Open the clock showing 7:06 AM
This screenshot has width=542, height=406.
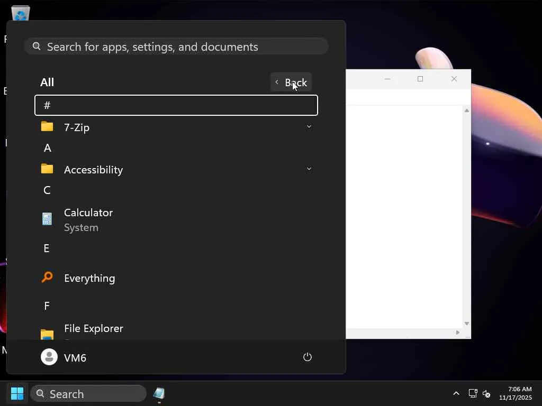[x=515, y=393]
